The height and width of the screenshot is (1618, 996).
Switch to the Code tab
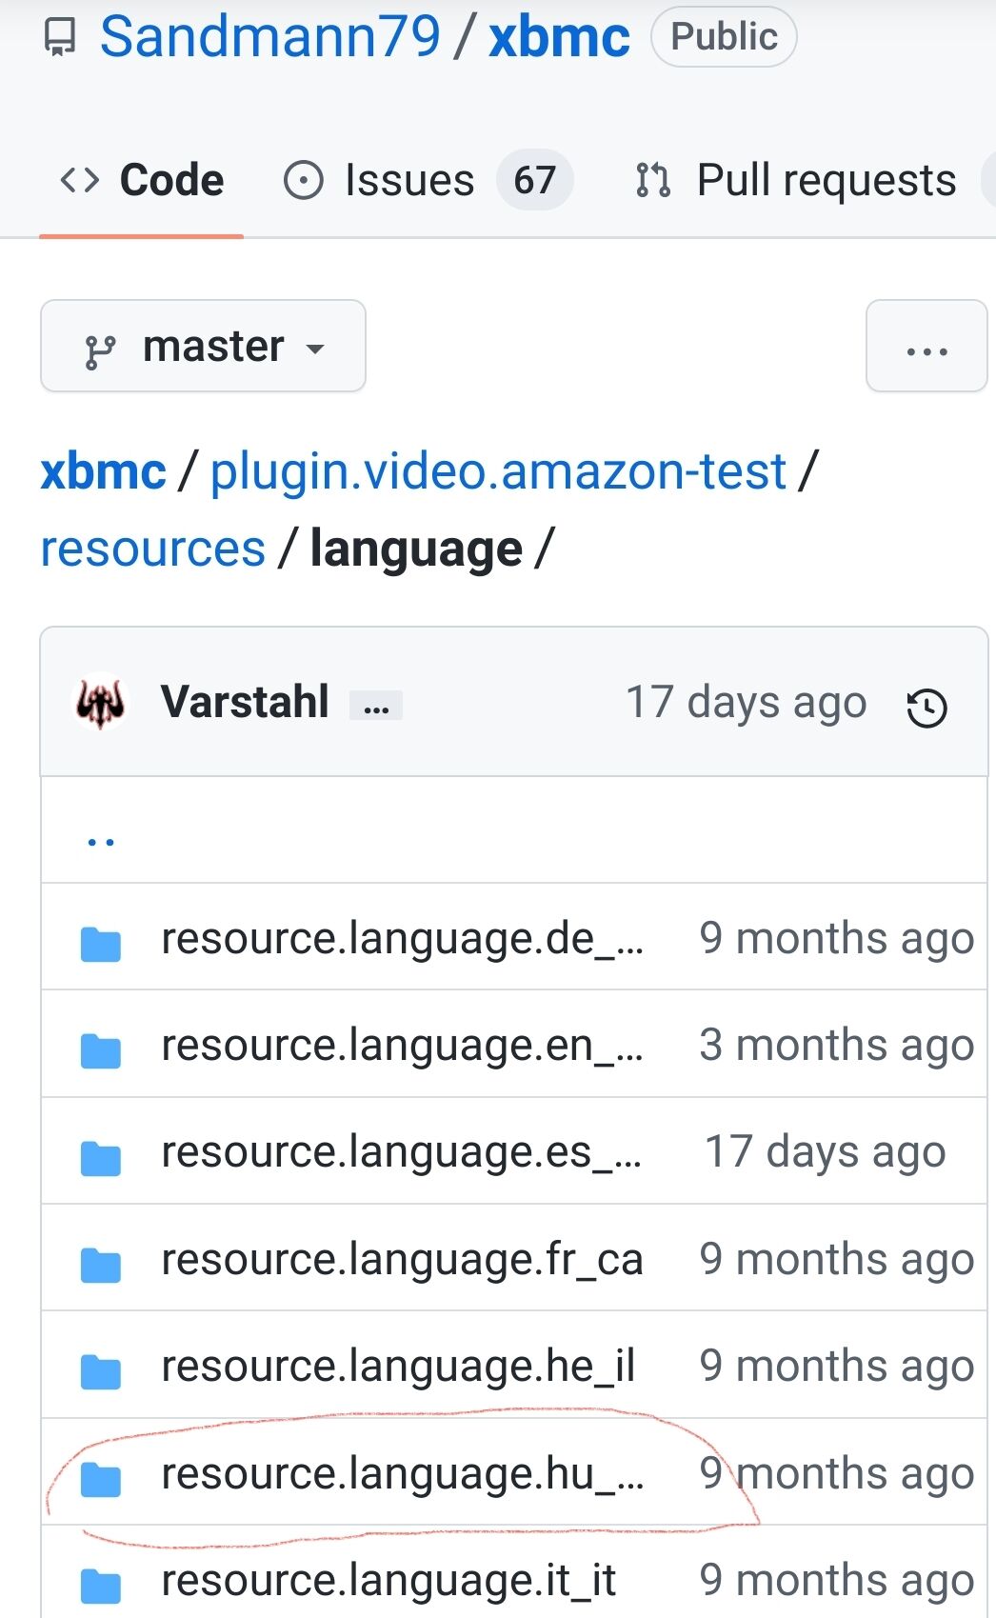pos(142,180)
